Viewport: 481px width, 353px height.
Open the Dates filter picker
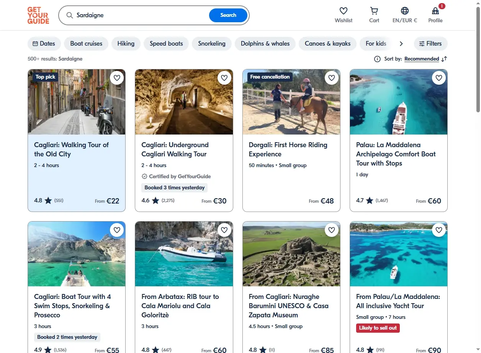[x=44, y=44]
